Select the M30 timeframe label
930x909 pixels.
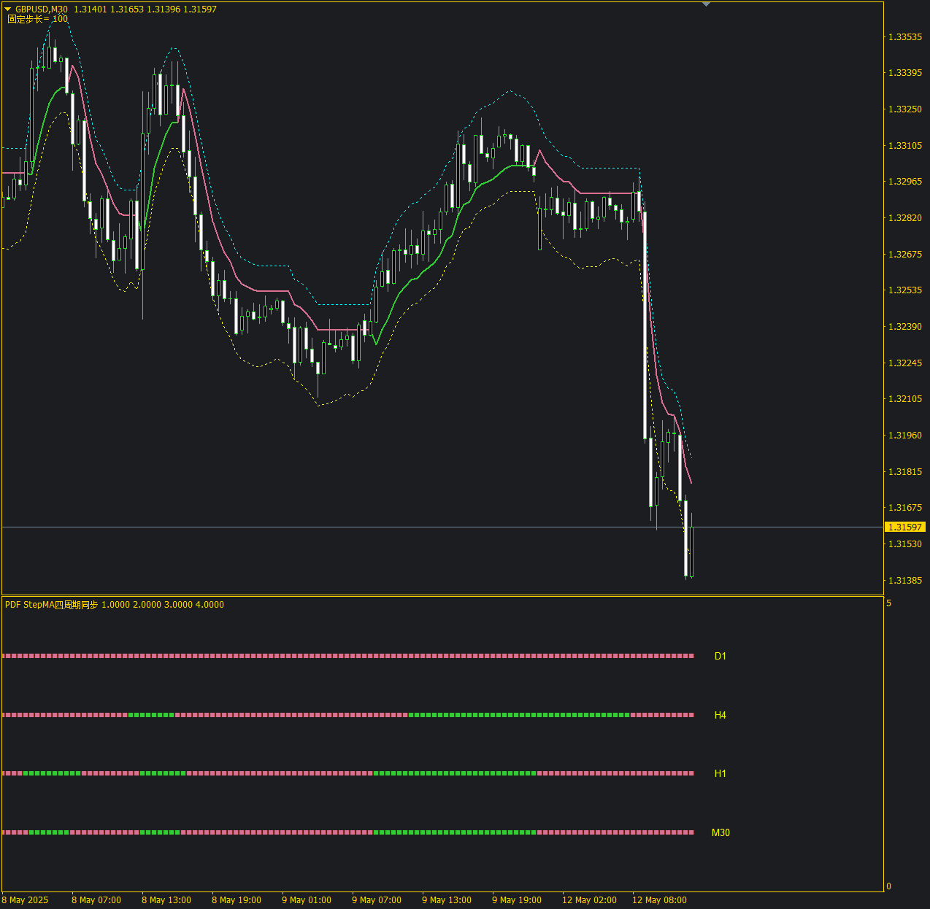coord(720,832)
